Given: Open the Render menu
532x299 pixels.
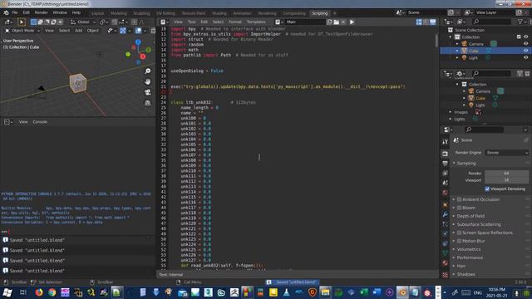Looking at the screenshot, I should [x=41, y=13].
